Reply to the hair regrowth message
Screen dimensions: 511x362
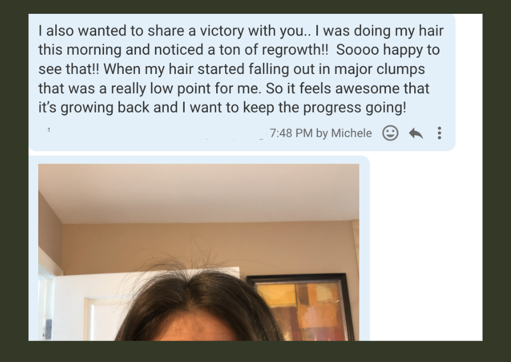click(x=416, y=134)
